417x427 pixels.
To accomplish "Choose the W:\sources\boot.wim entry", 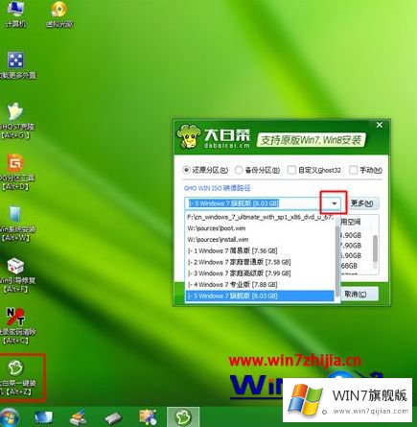I will point(260,228).
